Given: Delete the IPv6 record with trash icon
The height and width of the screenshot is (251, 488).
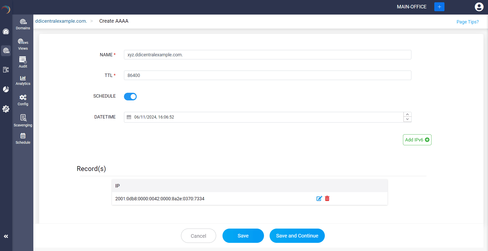Looking at the screenshot, I should click(327, 199).
